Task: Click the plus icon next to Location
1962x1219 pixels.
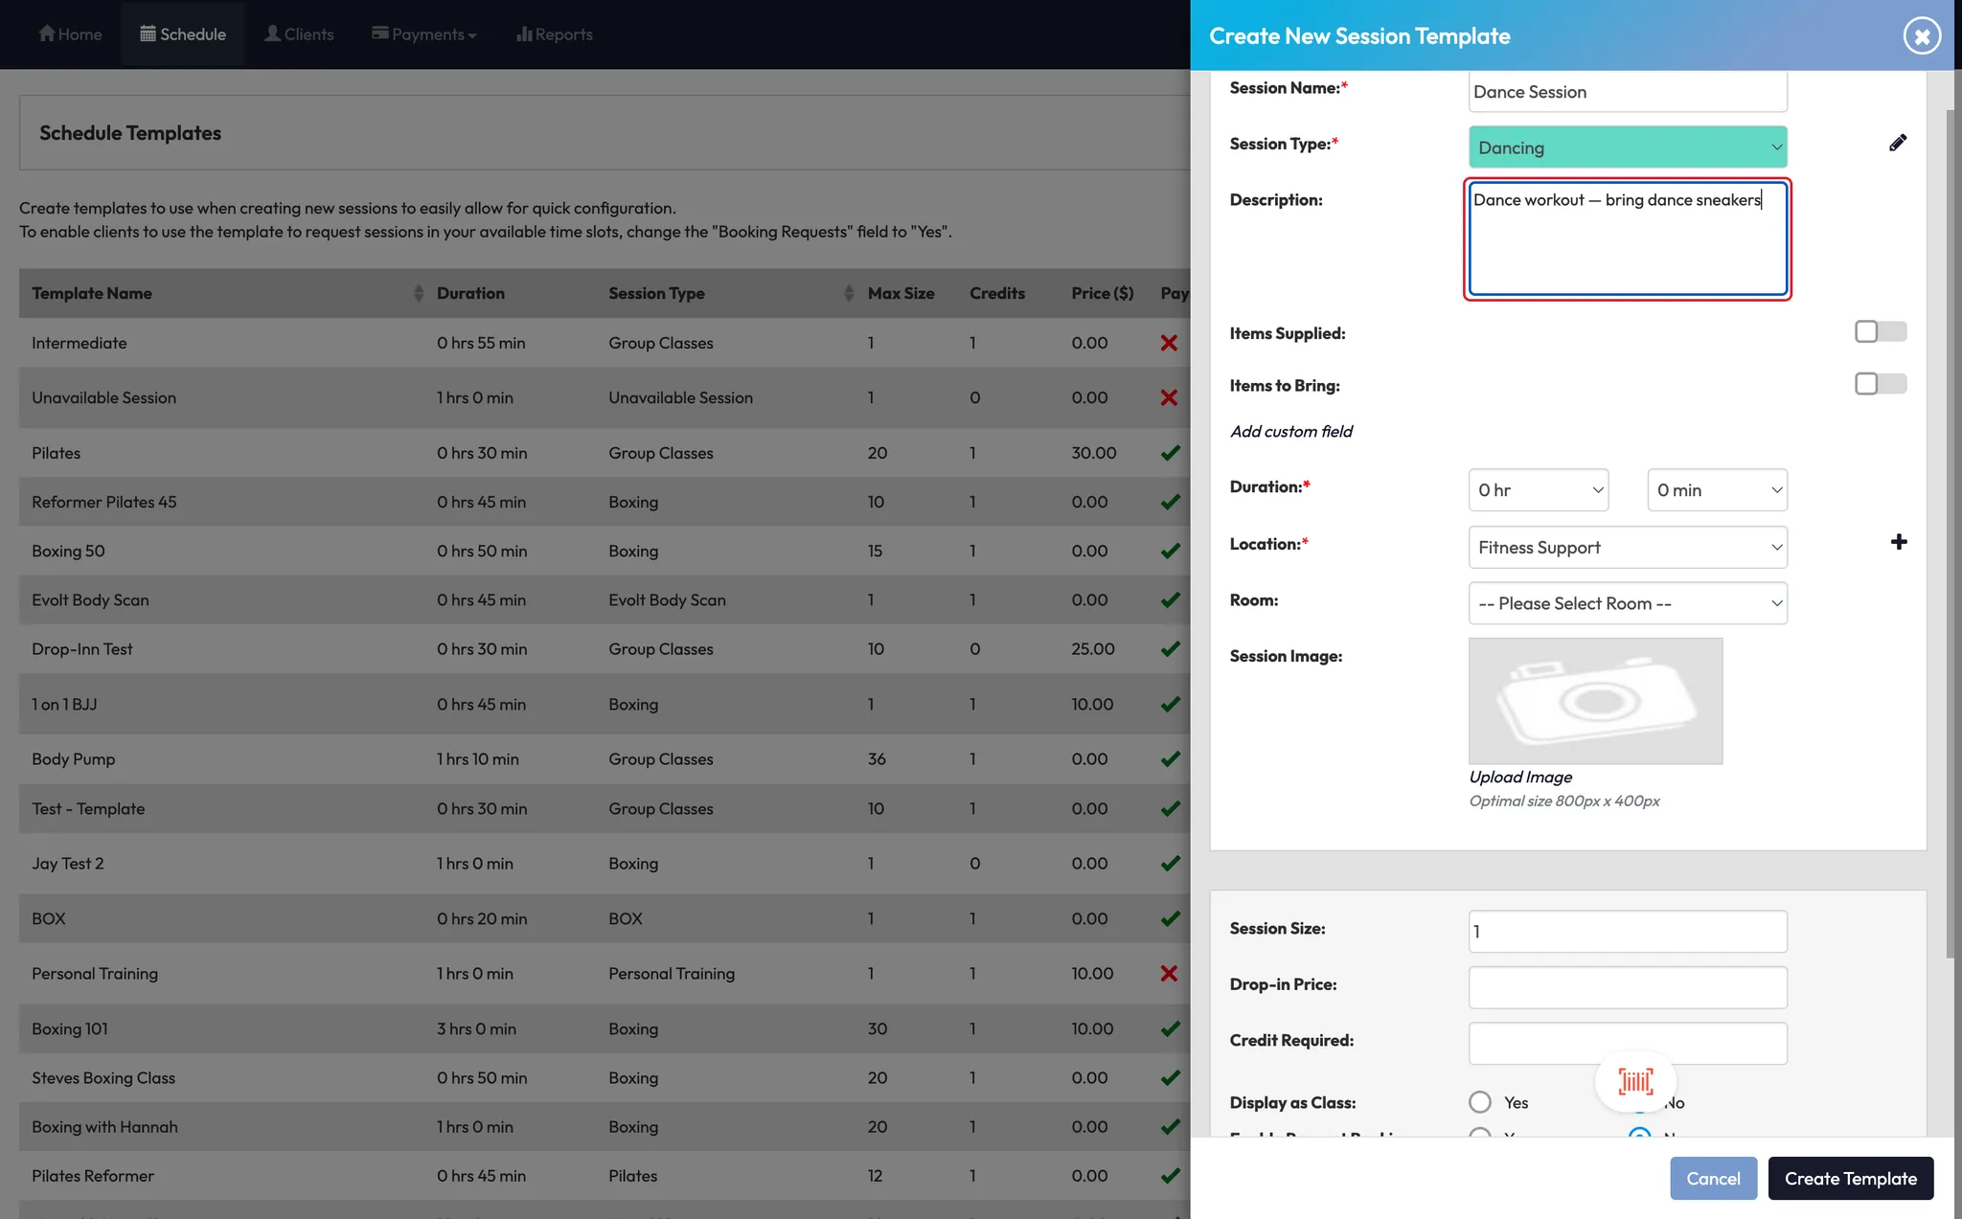Action: tap(1899, 542)
